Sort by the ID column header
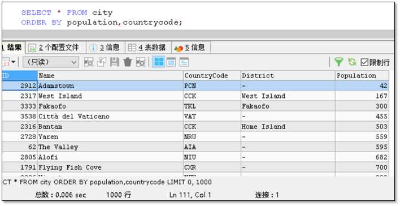The height and width of the screenshot is (206, 400). coord(20,76)
